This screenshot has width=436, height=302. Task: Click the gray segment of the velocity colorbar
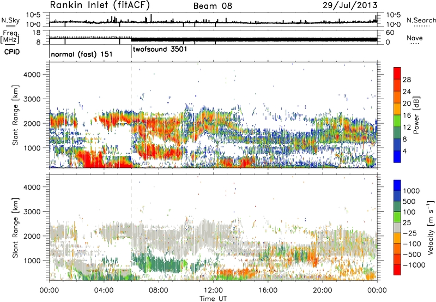click(397, 227)
